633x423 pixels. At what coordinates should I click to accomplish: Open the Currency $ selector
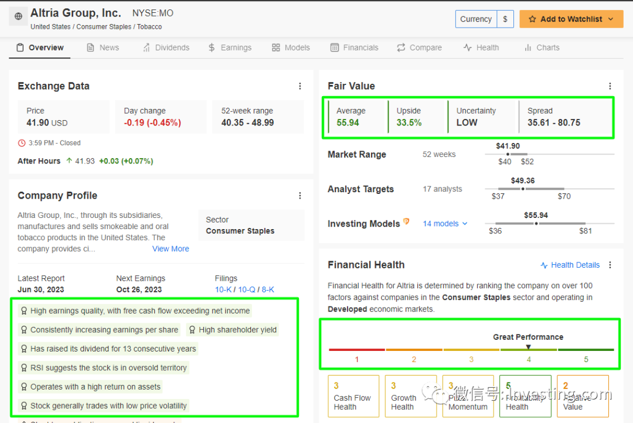point(505,19)
